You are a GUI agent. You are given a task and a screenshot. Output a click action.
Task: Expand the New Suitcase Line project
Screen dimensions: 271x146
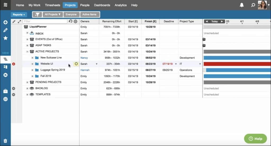32,58
